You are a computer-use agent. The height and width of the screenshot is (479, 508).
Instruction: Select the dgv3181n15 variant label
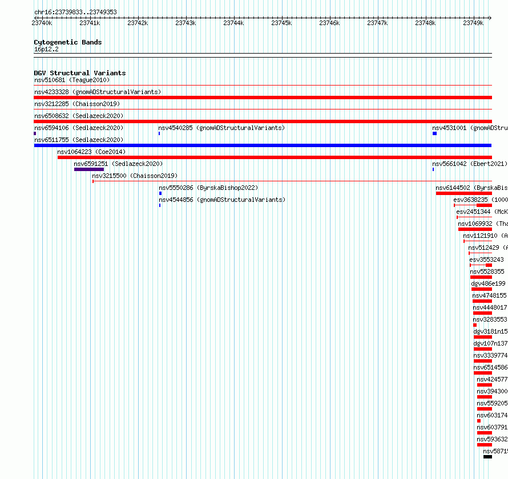tap(490, 331)
